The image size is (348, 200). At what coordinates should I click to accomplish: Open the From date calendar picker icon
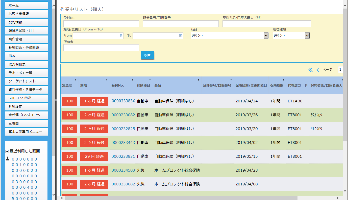click(x=121, y=36)
